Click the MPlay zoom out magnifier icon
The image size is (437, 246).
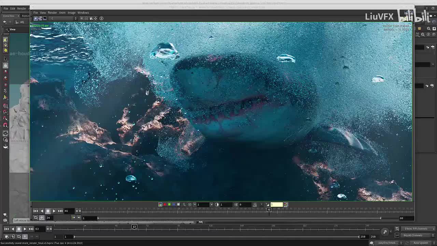[x=86, y=18]
